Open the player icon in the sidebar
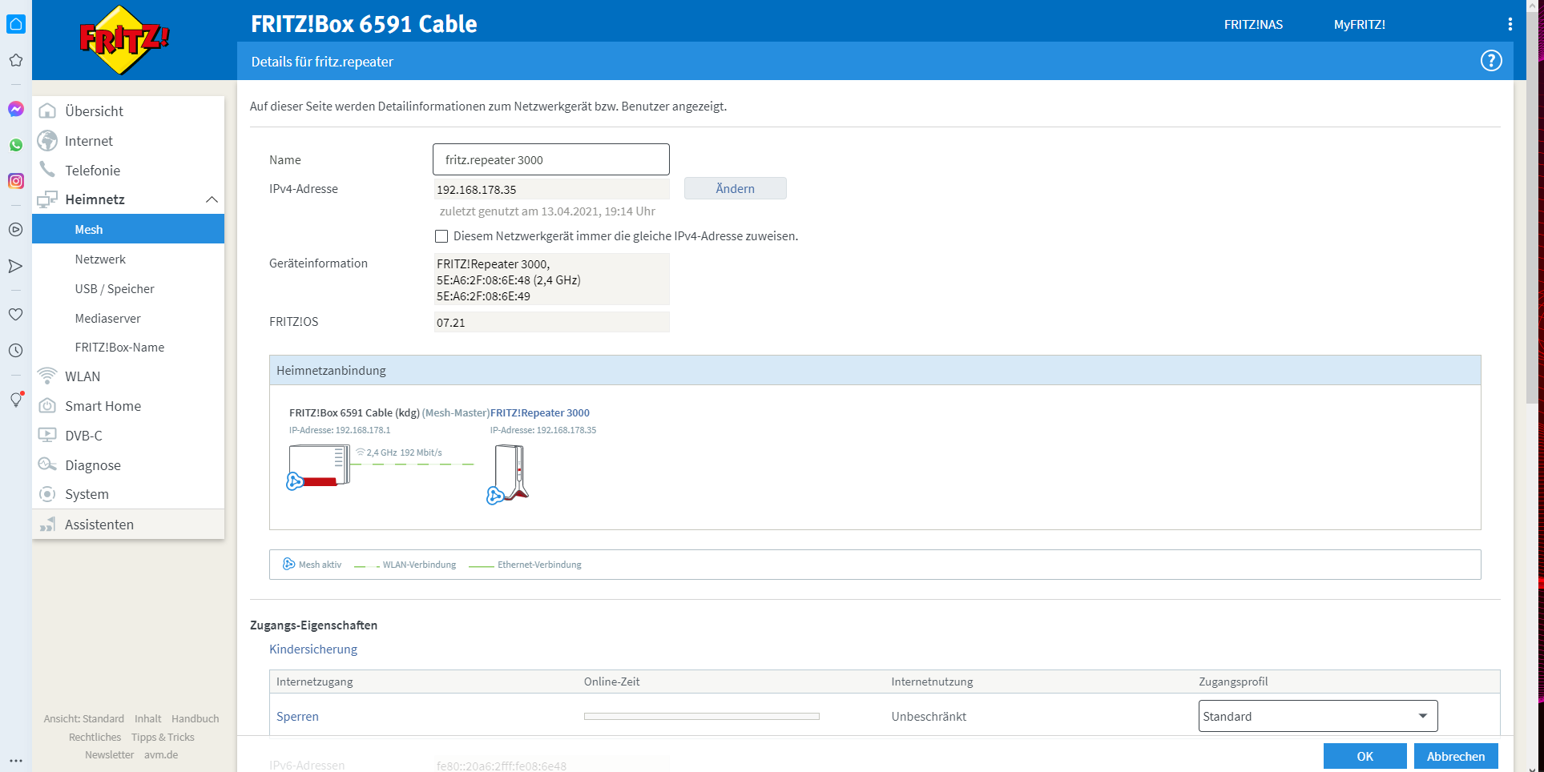 [x=16, y=230]
